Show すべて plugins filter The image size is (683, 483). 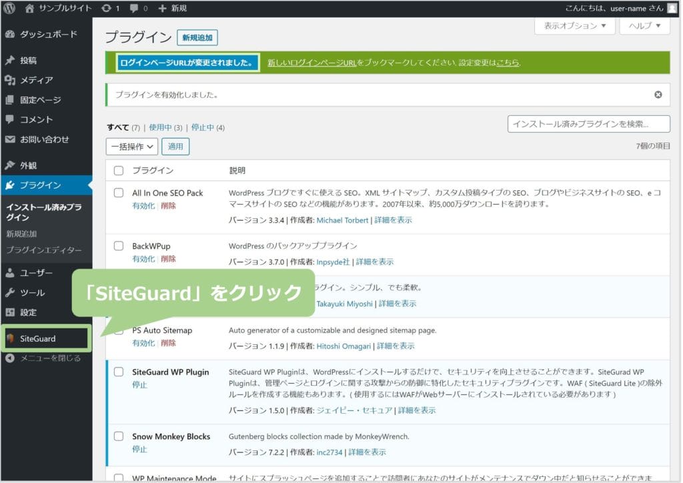(117, 127)
